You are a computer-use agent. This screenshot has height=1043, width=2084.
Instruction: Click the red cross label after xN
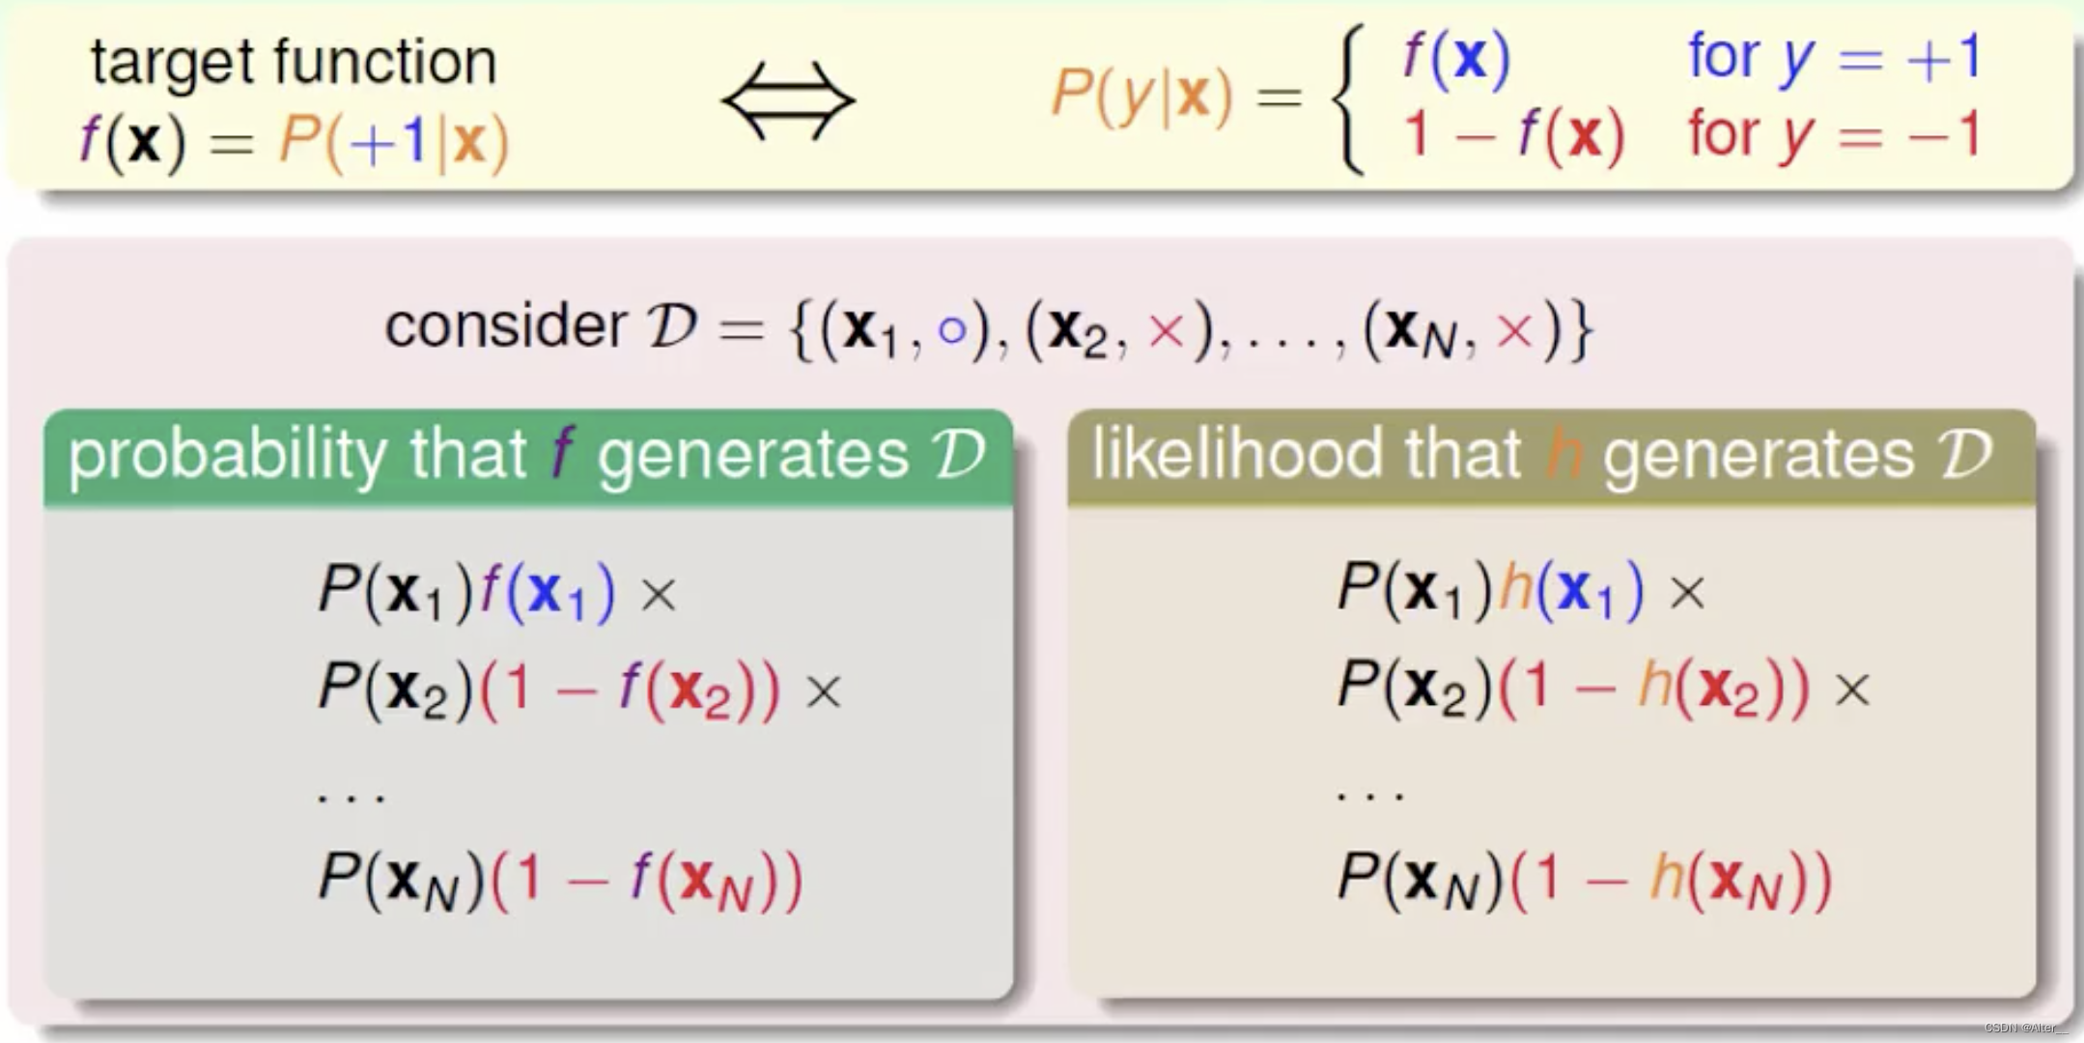[1513, 331]
